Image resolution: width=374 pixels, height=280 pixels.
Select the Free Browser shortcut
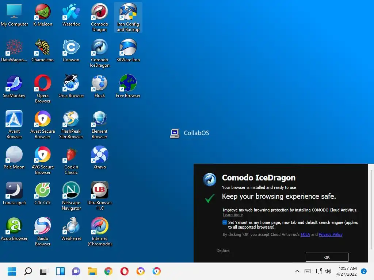(x=128, y=86)
